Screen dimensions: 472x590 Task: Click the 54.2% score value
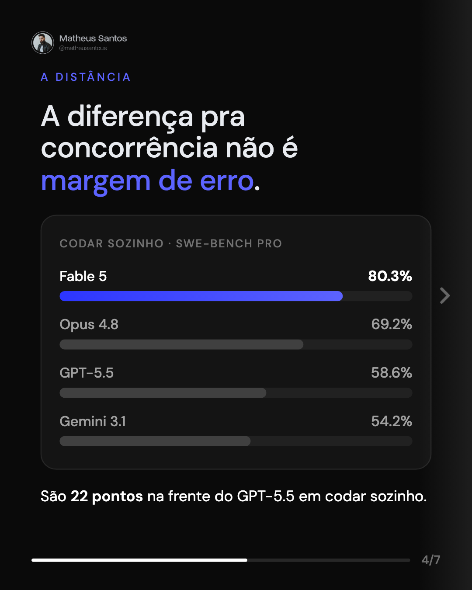point(392,421)
